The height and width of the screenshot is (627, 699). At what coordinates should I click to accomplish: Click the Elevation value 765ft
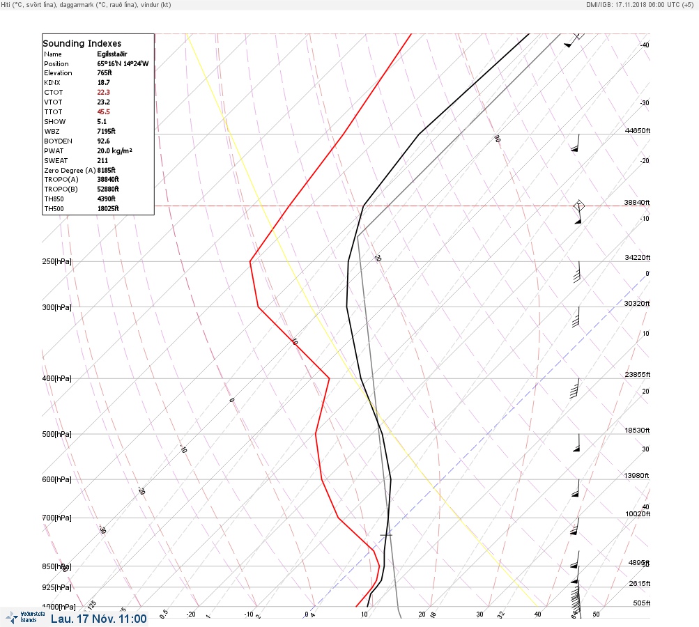[x=105, y=72]
